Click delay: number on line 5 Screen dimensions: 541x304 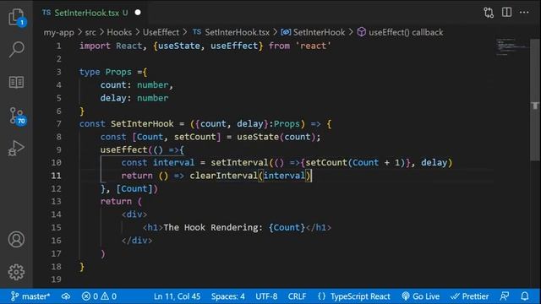[134, 98]
